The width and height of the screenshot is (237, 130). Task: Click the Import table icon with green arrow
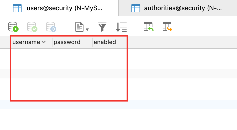(x=149, y=27)
